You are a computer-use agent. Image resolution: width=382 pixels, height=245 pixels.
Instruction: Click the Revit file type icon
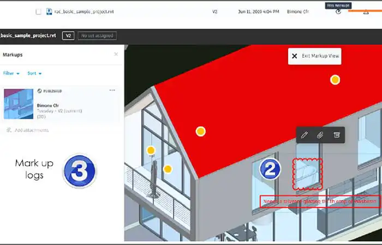coord(49,11)
